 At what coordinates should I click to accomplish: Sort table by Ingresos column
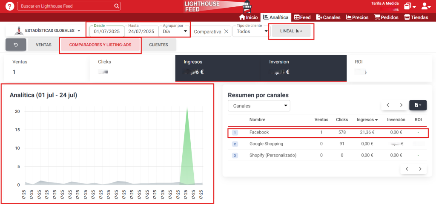(367, 119)
